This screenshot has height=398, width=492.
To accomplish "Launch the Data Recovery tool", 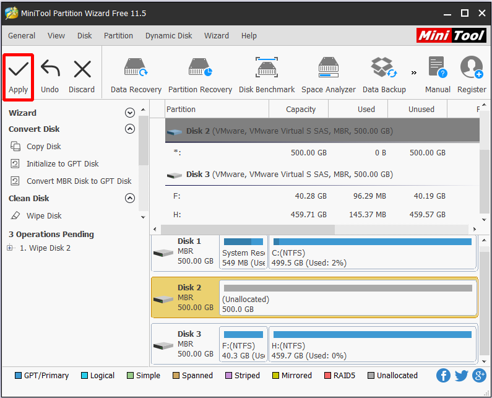I will click(x=136, y=76).
